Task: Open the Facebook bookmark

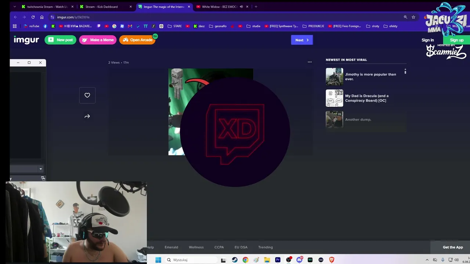Action: [45, 26]
